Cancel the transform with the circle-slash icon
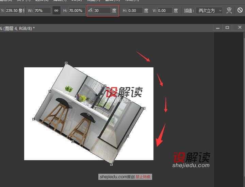The image size is (245, 187). click(x=240, y=10)
